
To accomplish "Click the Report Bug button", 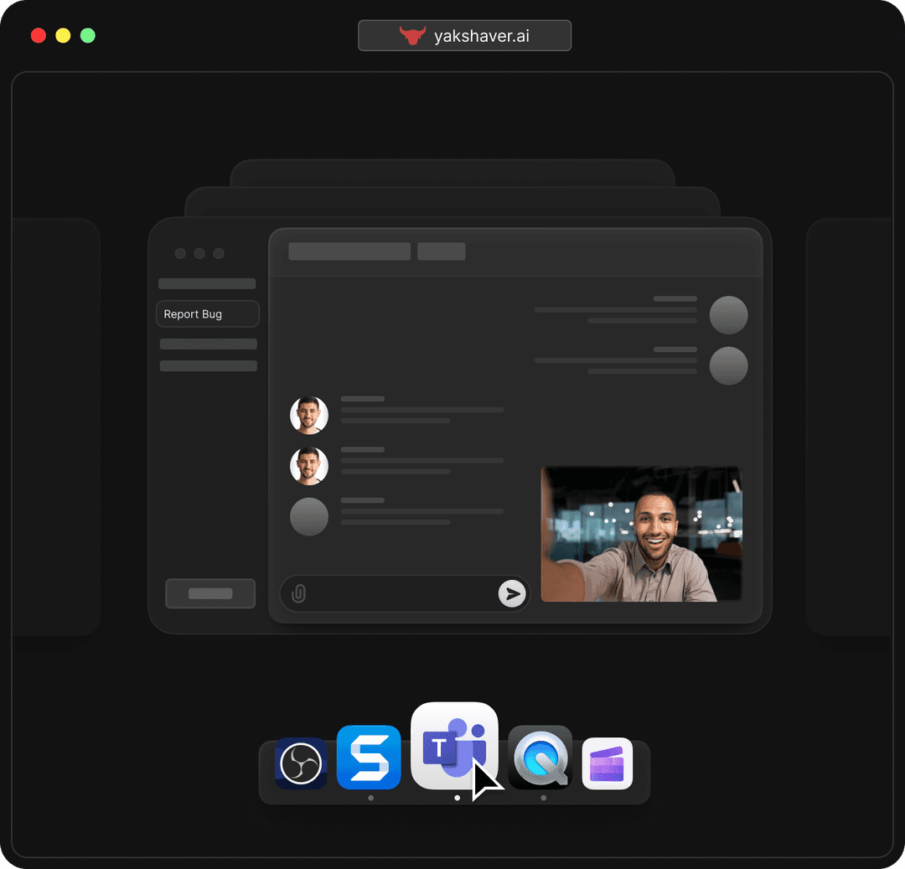I will (x=207, y=313).
